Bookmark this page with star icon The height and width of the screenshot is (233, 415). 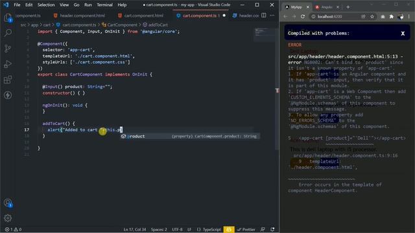tap(372, 17)
